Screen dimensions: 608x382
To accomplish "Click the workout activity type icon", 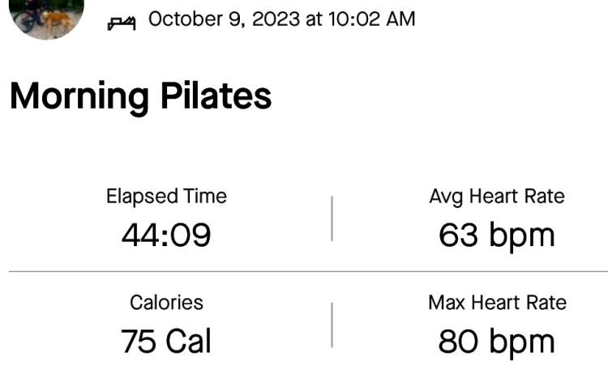I will pos(122,22).
